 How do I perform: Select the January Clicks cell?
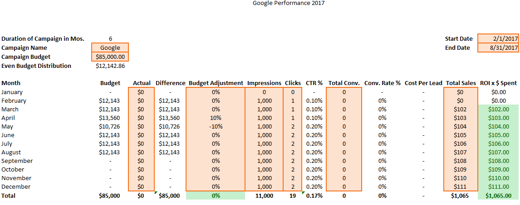pos(293,92)
